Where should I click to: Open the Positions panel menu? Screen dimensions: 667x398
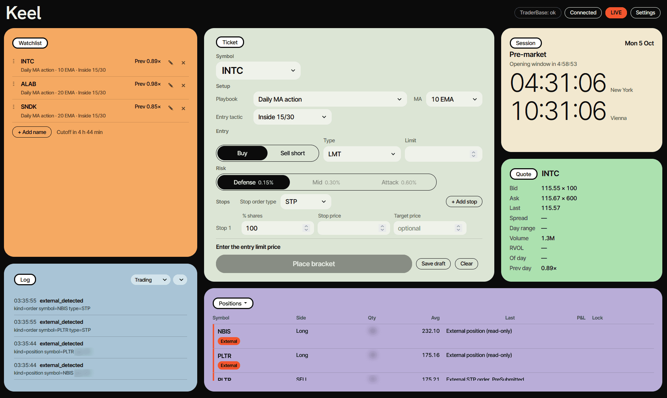(x=233, y=303)
